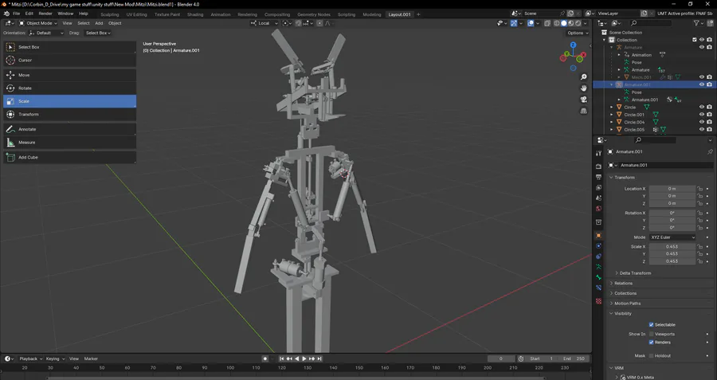Viewport: 717px width, 380px height.
Task: Open the Tool properties tab icon
Action: click(x=598, y=153)
